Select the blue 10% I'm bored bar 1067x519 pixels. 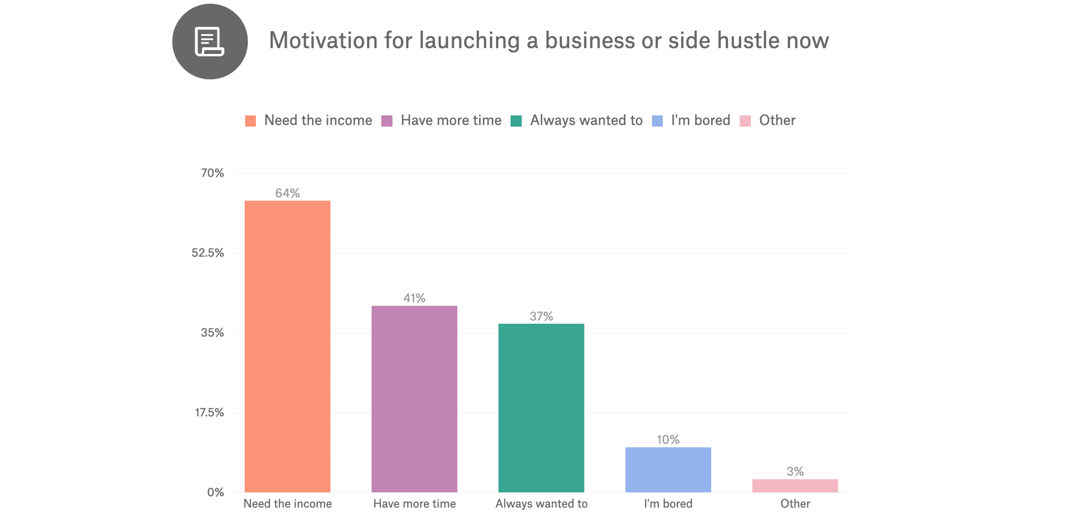coord(668,470)
